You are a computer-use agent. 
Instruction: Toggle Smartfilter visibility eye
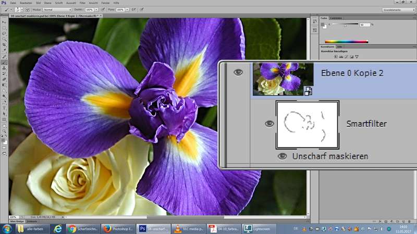[x=269, y=123]
